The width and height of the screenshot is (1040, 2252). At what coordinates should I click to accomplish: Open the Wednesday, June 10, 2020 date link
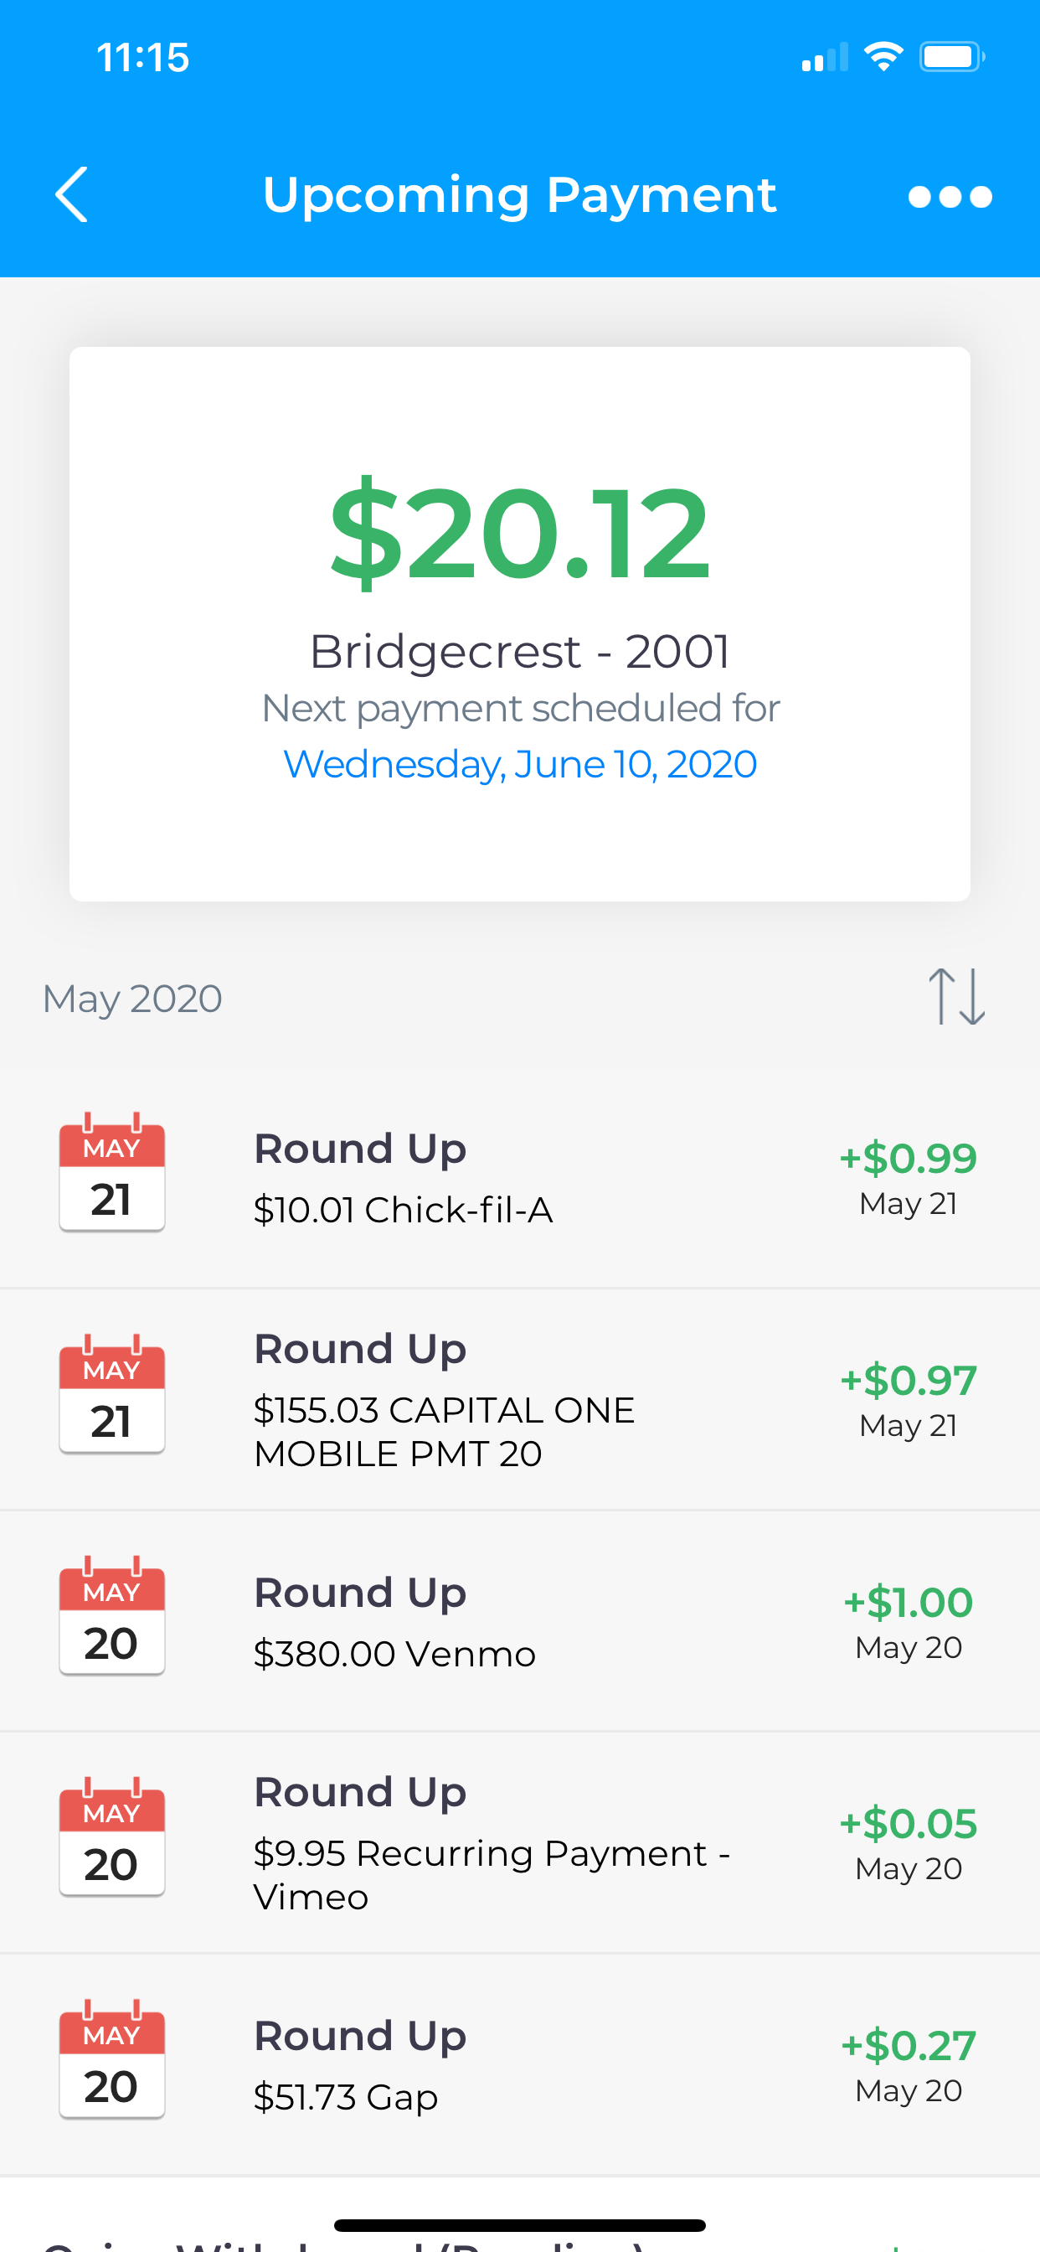click(x=520, y=765)
